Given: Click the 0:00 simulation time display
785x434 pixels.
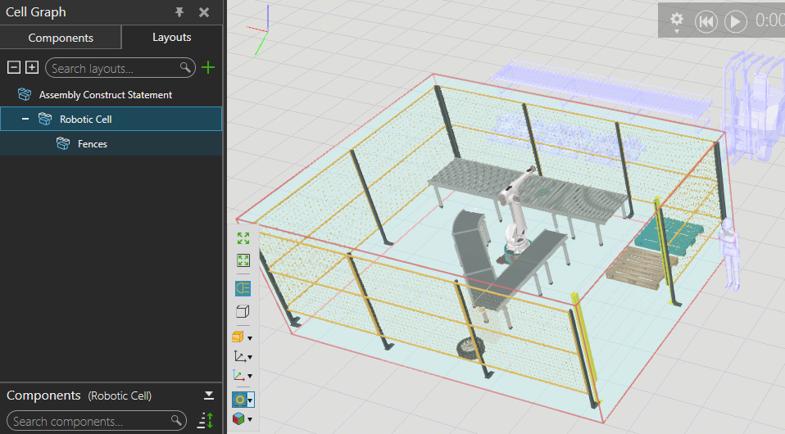Looking at the screenshot, I should tap(769, 20).
